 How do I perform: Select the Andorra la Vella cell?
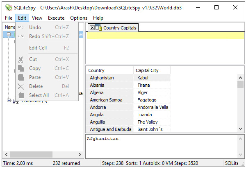click(152, 107)
